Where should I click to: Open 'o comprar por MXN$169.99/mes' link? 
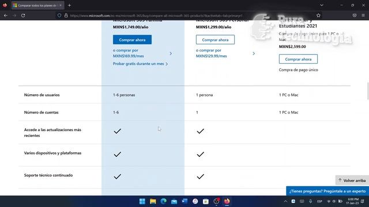(x=128, y=53)
